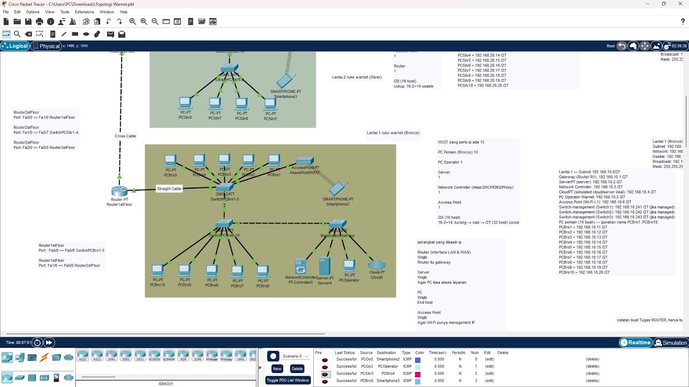Select the Draw Ellipse tool
Image resolution: width=689 pixels, height=387 pixels.
coord(86,34)
